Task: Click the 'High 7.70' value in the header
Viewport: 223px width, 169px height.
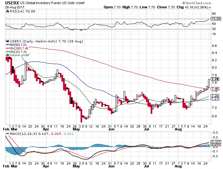Action: click(x=130, y=7)
